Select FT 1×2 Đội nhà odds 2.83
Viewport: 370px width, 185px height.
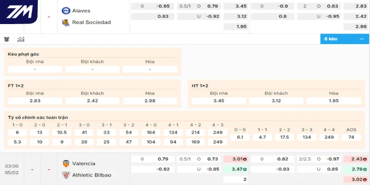(x=35, y=101)
